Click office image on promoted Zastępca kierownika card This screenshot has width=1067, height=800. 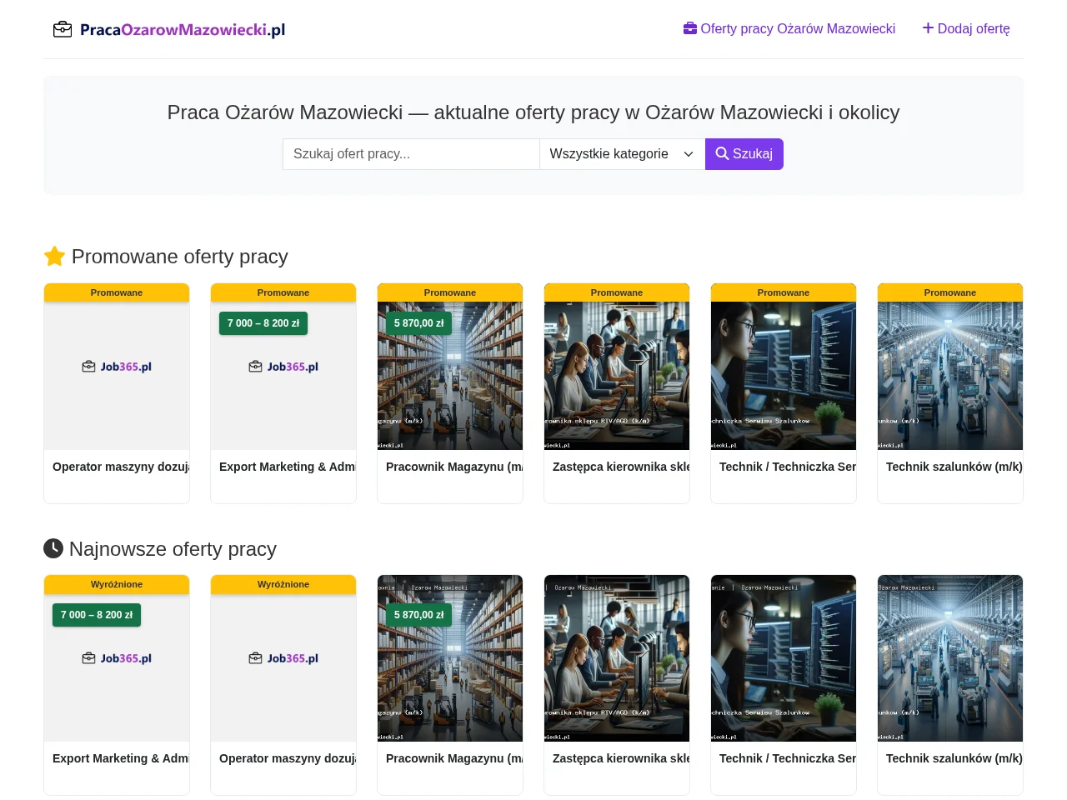(x=617, y=376)
